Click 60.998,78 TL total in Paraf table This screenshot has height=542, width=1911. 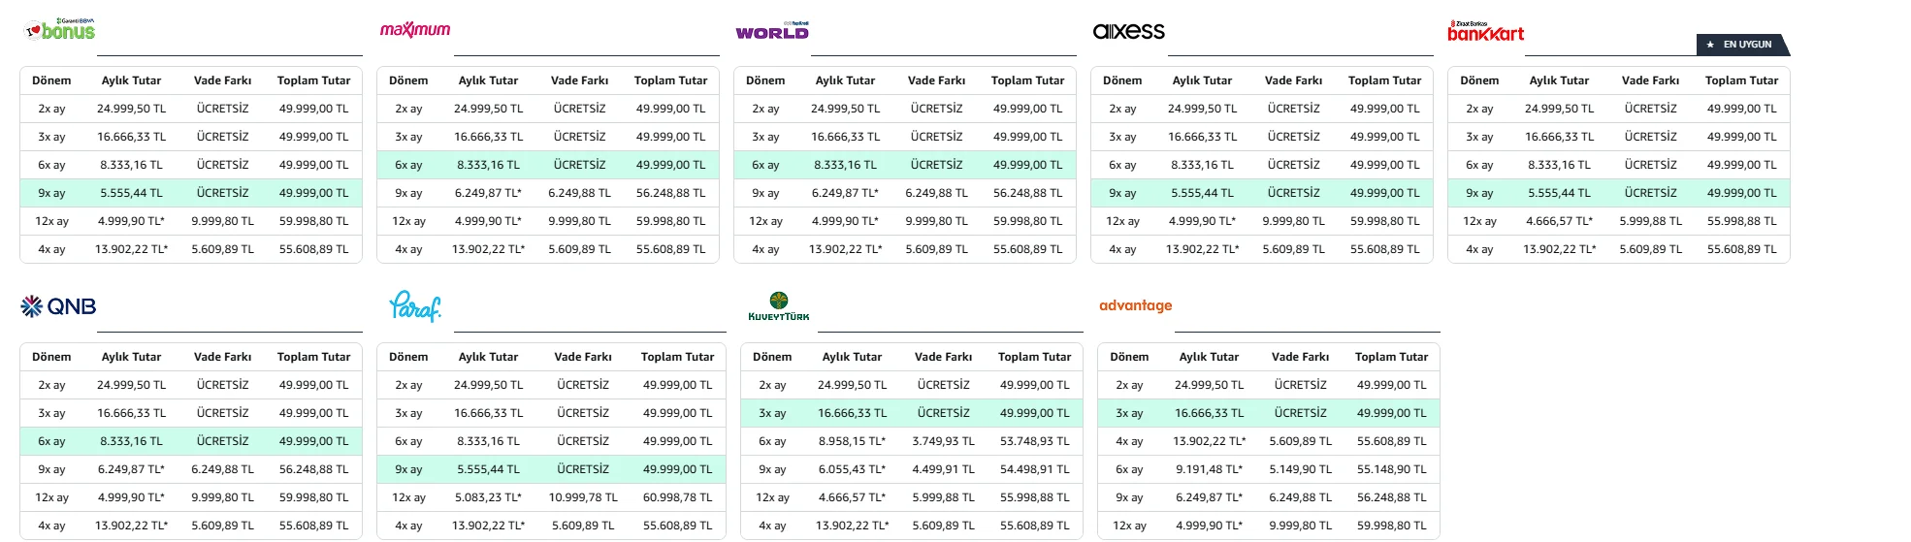point(677,497)
